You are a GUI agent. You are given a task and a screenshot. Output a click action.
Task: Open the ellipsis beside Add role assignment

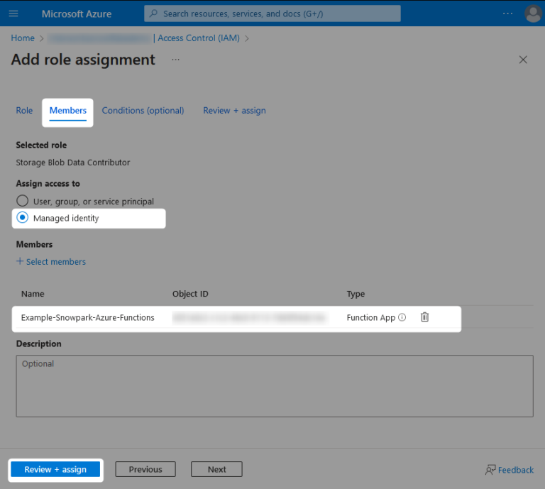point(175,60)
